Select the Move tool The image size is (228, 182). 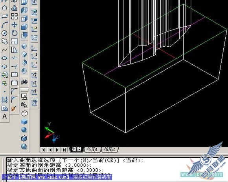pos(15,25)
